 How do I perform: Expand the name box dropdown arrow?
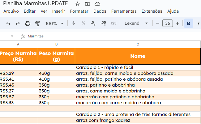coord(12,36)
